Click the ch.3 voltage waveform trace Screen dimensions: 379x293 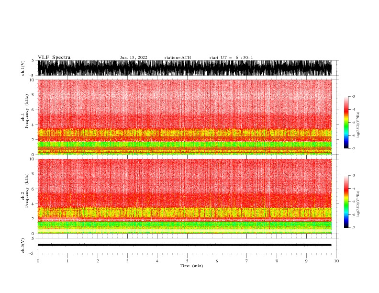(x=184, y=245)
